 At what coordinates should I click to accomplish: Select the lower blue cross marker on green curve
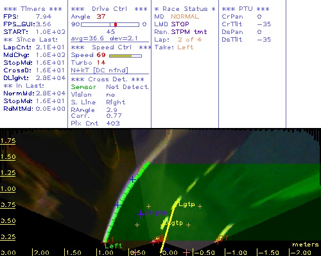(117, 205)
